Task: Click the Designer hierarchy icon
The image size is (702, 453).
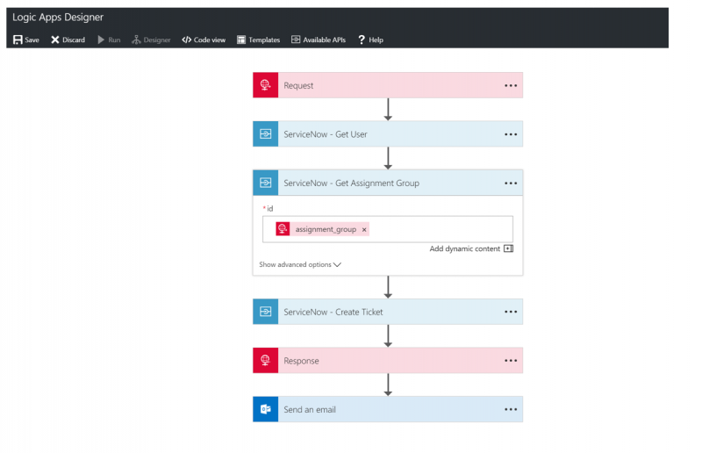Action: click(x=136, y=40)
